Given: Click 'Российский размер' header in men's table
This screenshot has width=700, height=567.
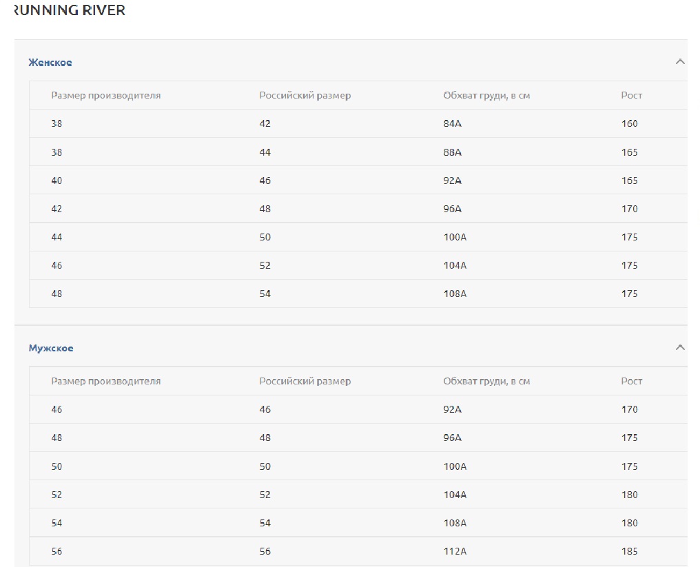Looking at the screenshot, I should (x=305, y=381).
